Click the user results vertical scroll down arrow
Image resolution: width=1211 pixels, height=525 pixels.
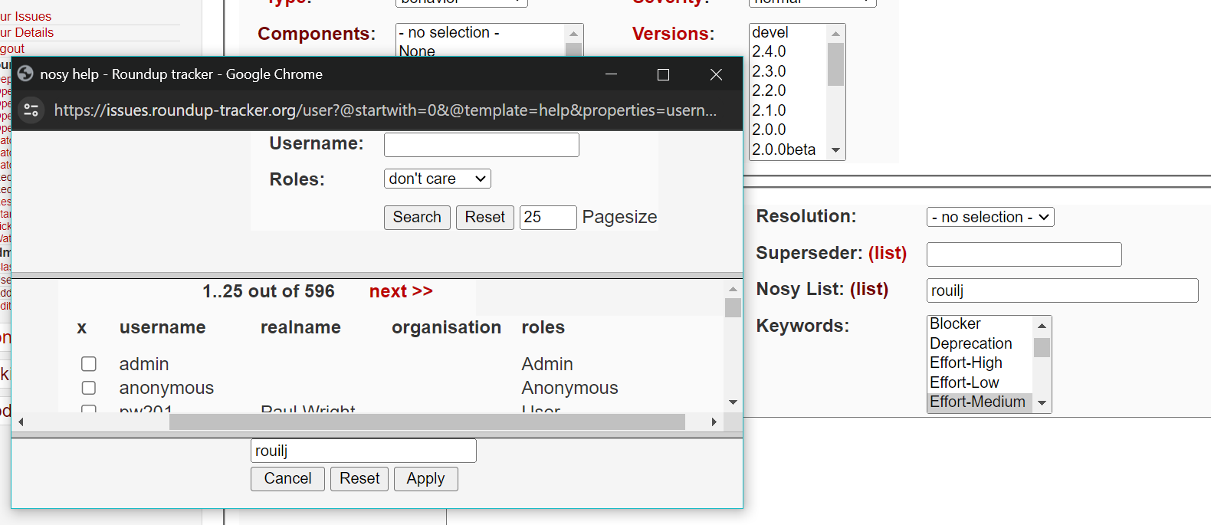[x=733, y=402]
